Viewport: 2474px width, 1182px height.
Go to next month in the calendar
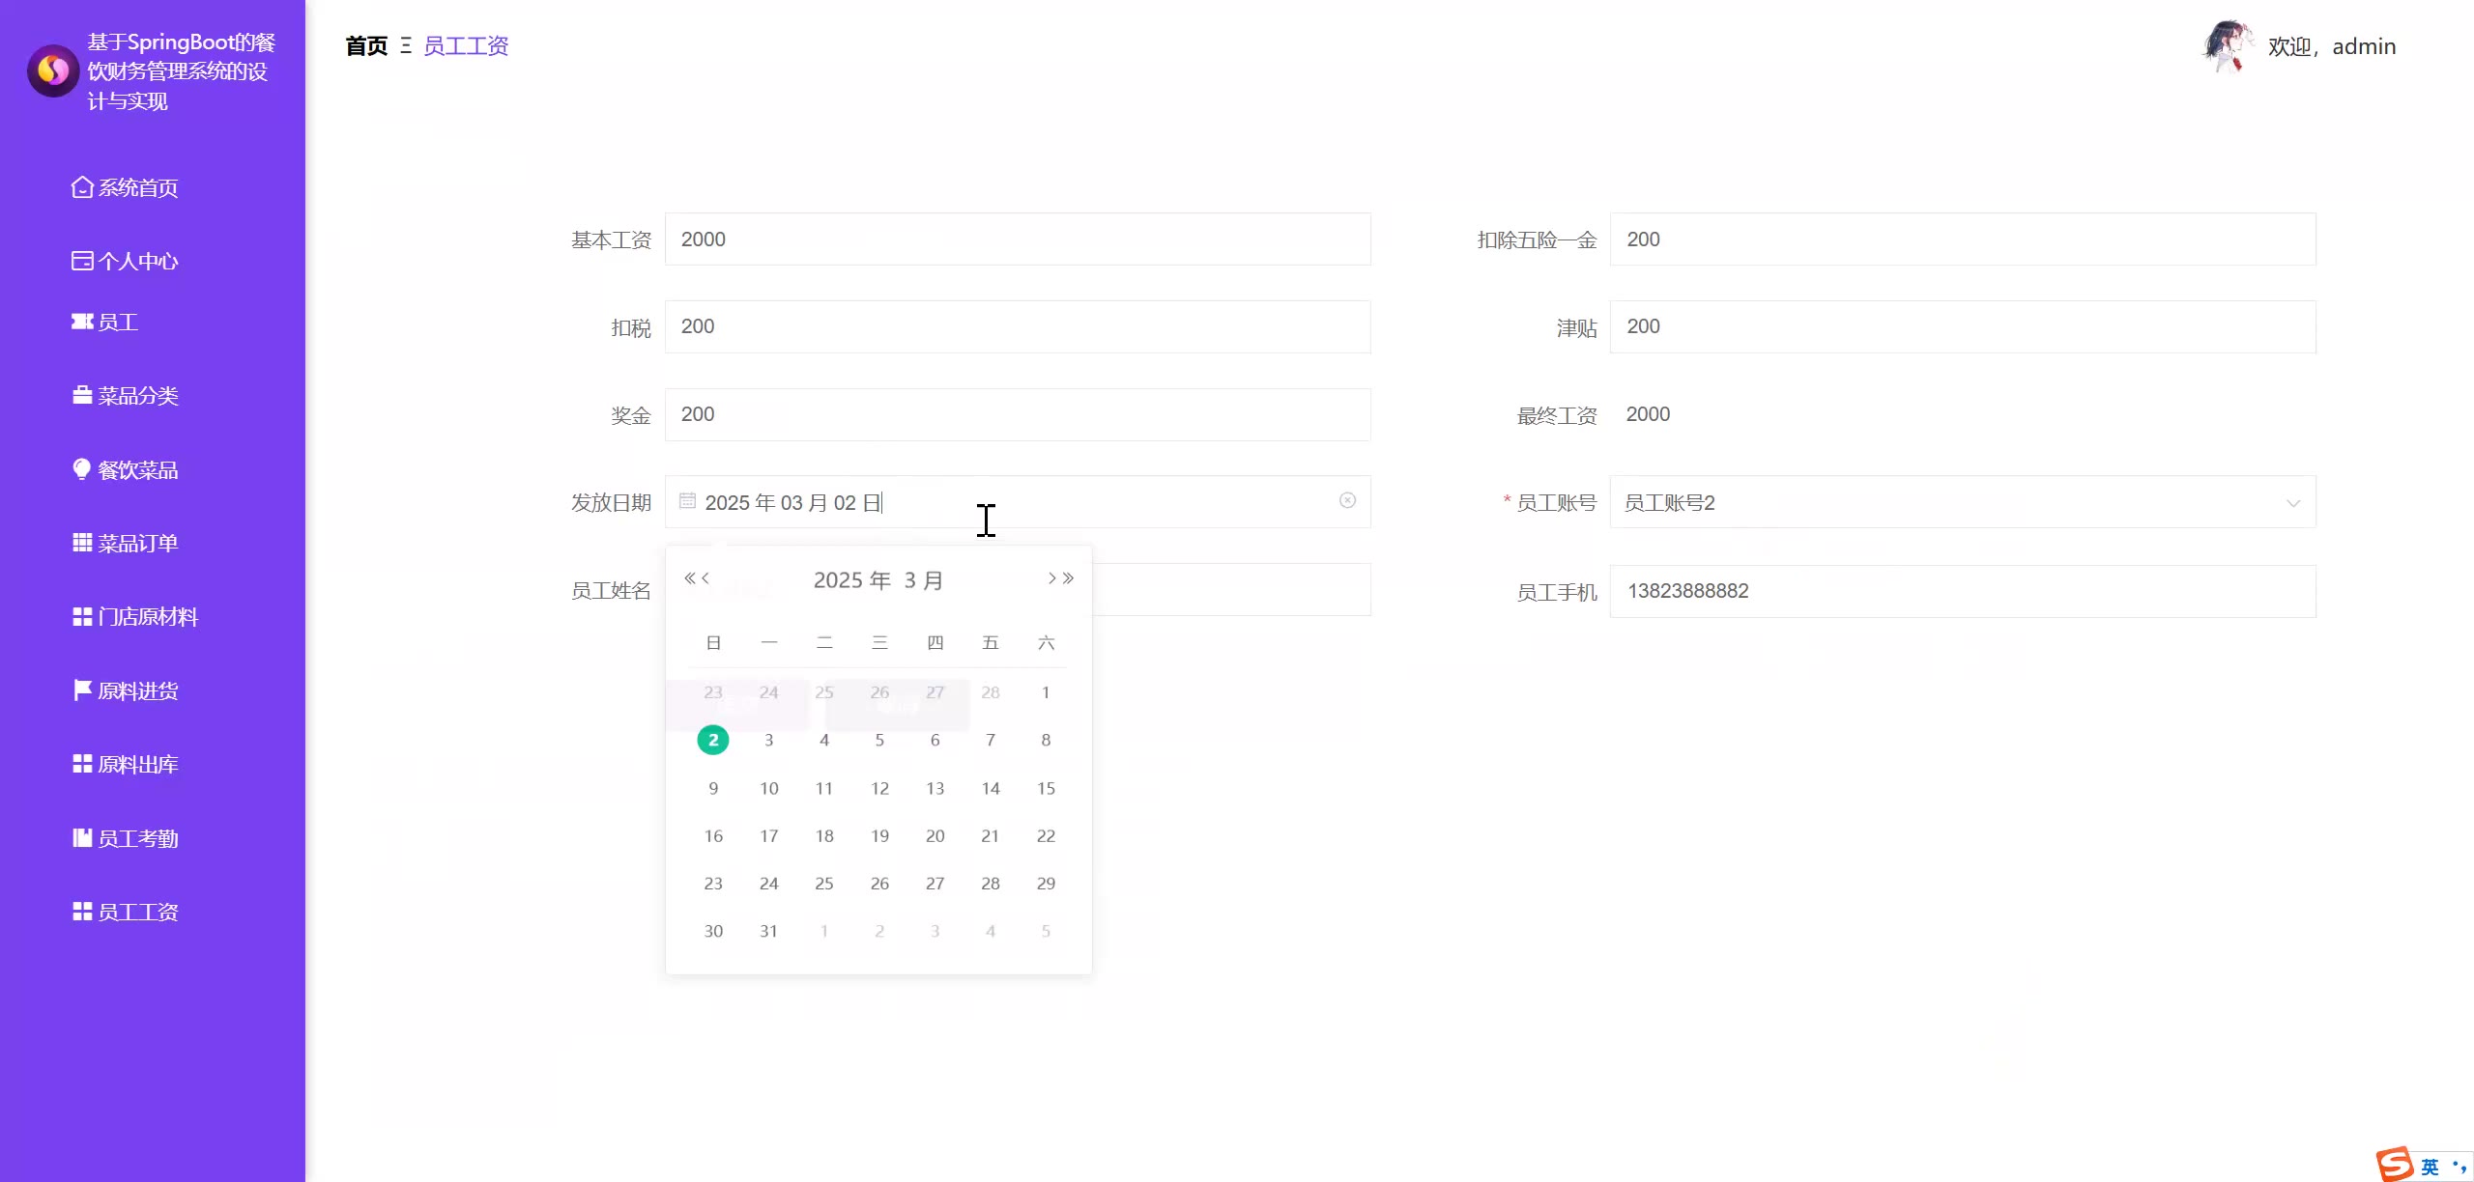click(x=1051, y=578)
